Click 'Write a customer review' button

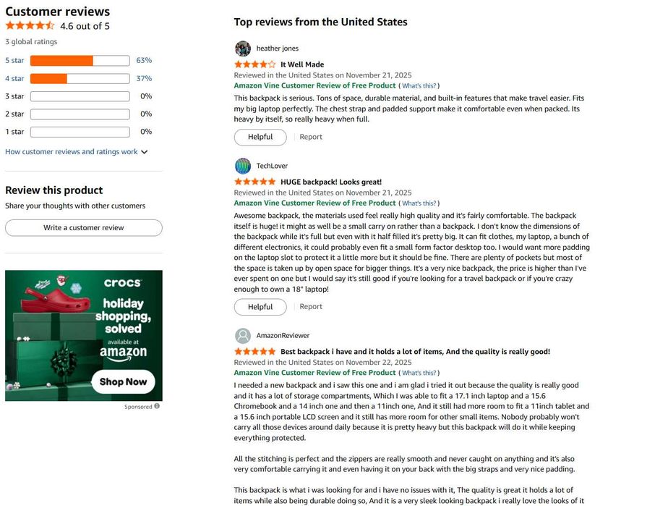pos(84,228)
